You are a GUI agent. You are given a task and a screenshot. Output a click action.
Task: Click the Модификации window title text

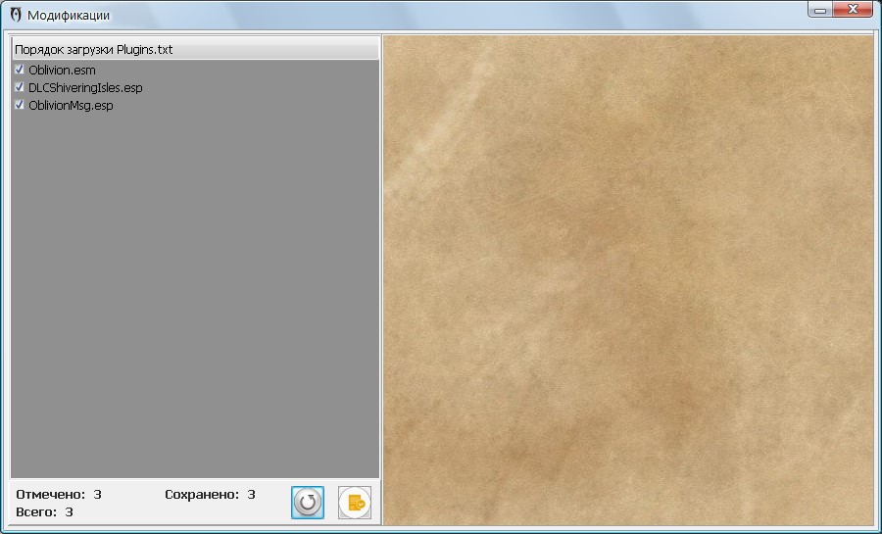69,16
